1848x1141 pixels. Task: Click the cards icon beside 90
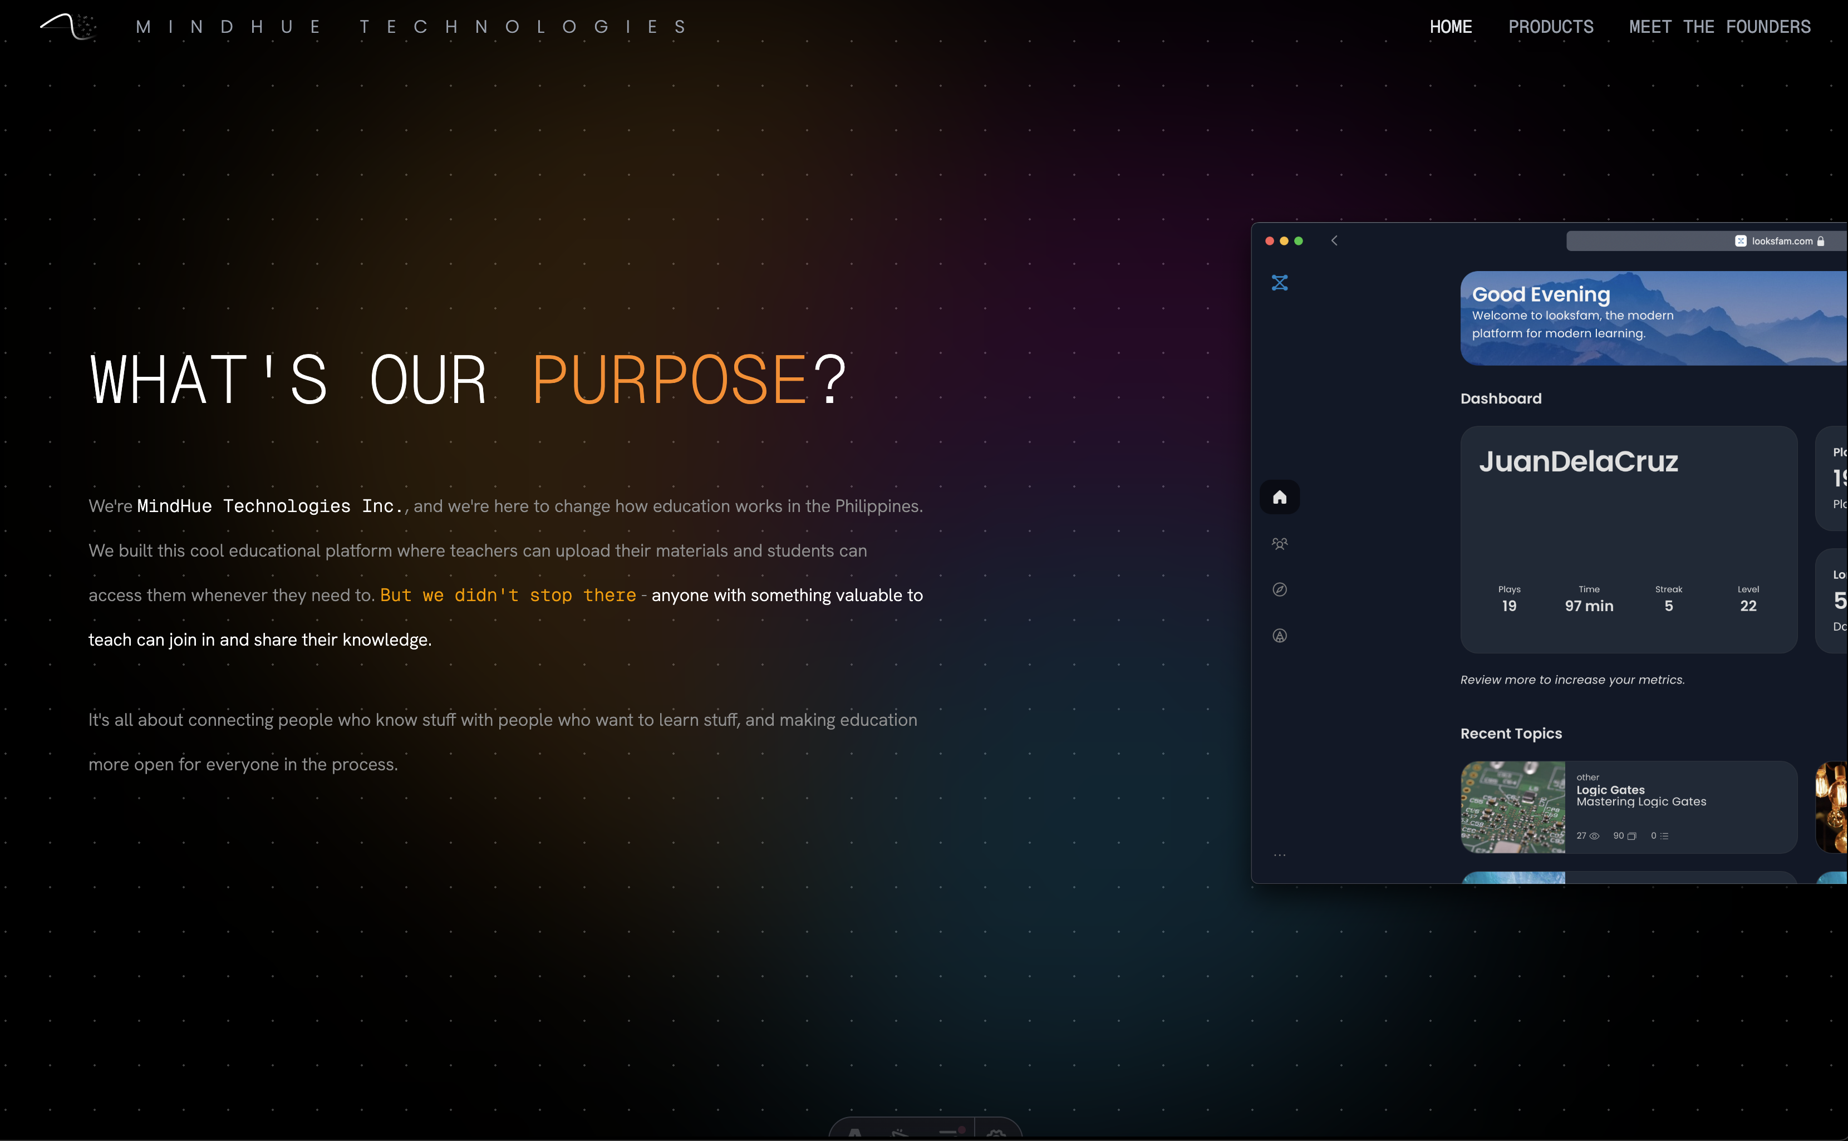[x=1631, y=836]
